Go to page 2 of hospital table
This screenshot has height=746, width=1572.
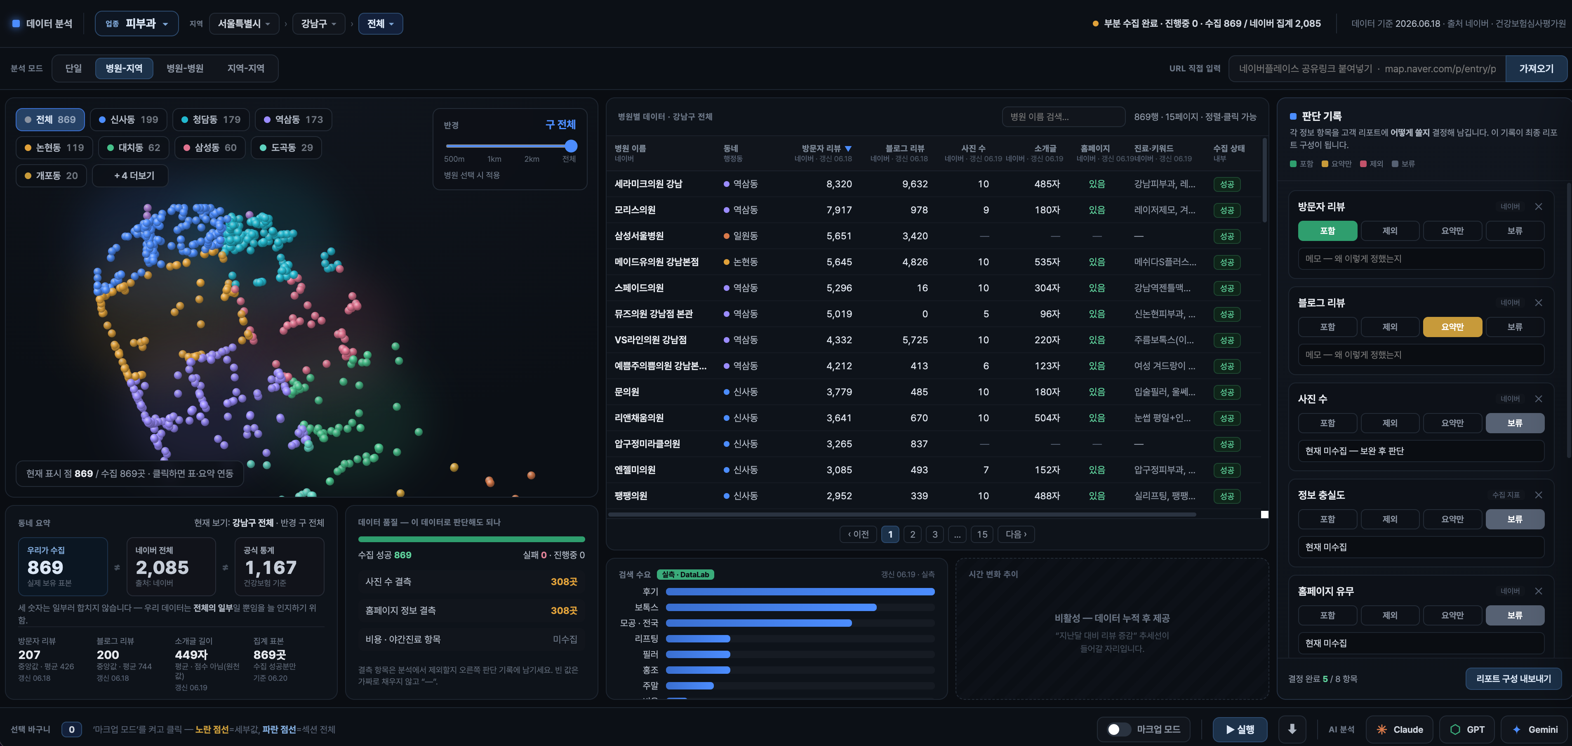coord(912,534)
